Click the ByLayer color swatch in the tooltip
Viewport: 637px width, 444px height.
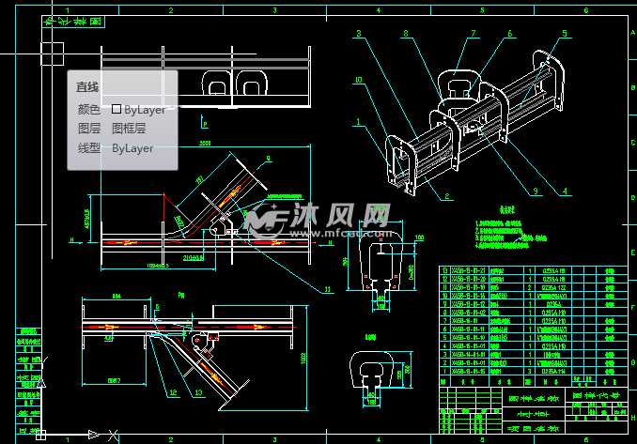pyautogui.click(x=117, y=109)
